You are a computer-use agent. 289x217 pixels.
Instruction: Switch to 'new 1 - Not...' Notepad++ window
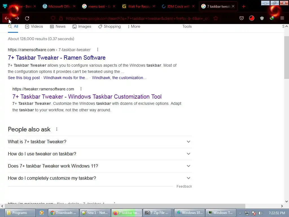coord(95,213)
